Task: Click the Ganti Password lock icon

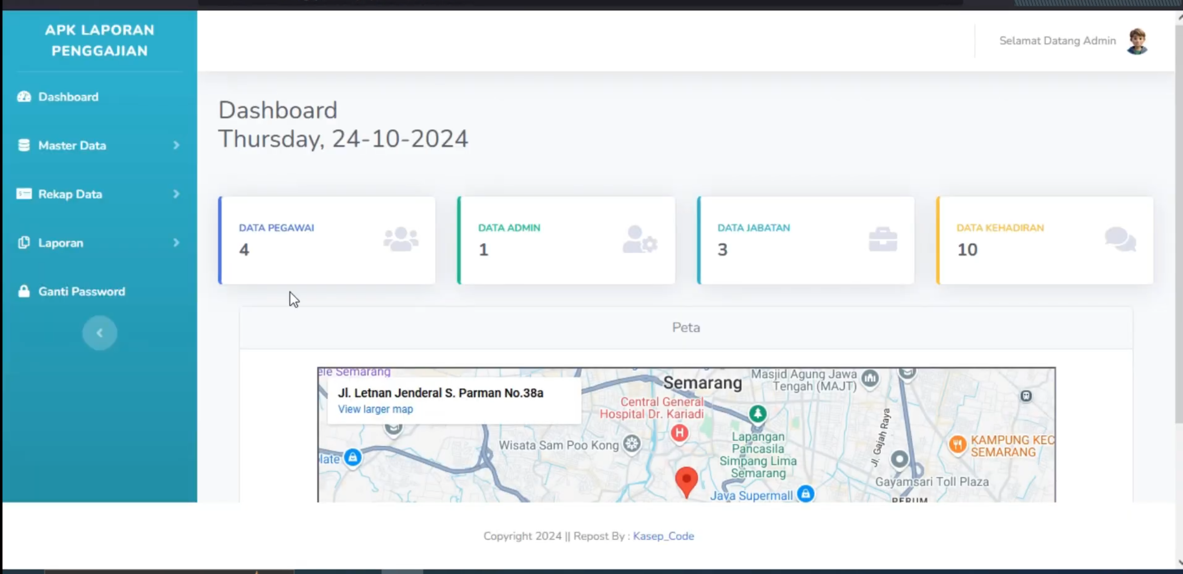Action: tap(24, 291)
